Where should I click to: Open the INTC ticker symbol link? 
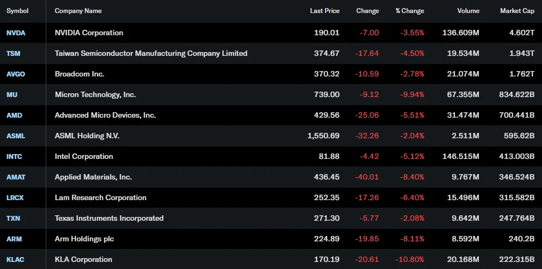click(x=14, y=157)
